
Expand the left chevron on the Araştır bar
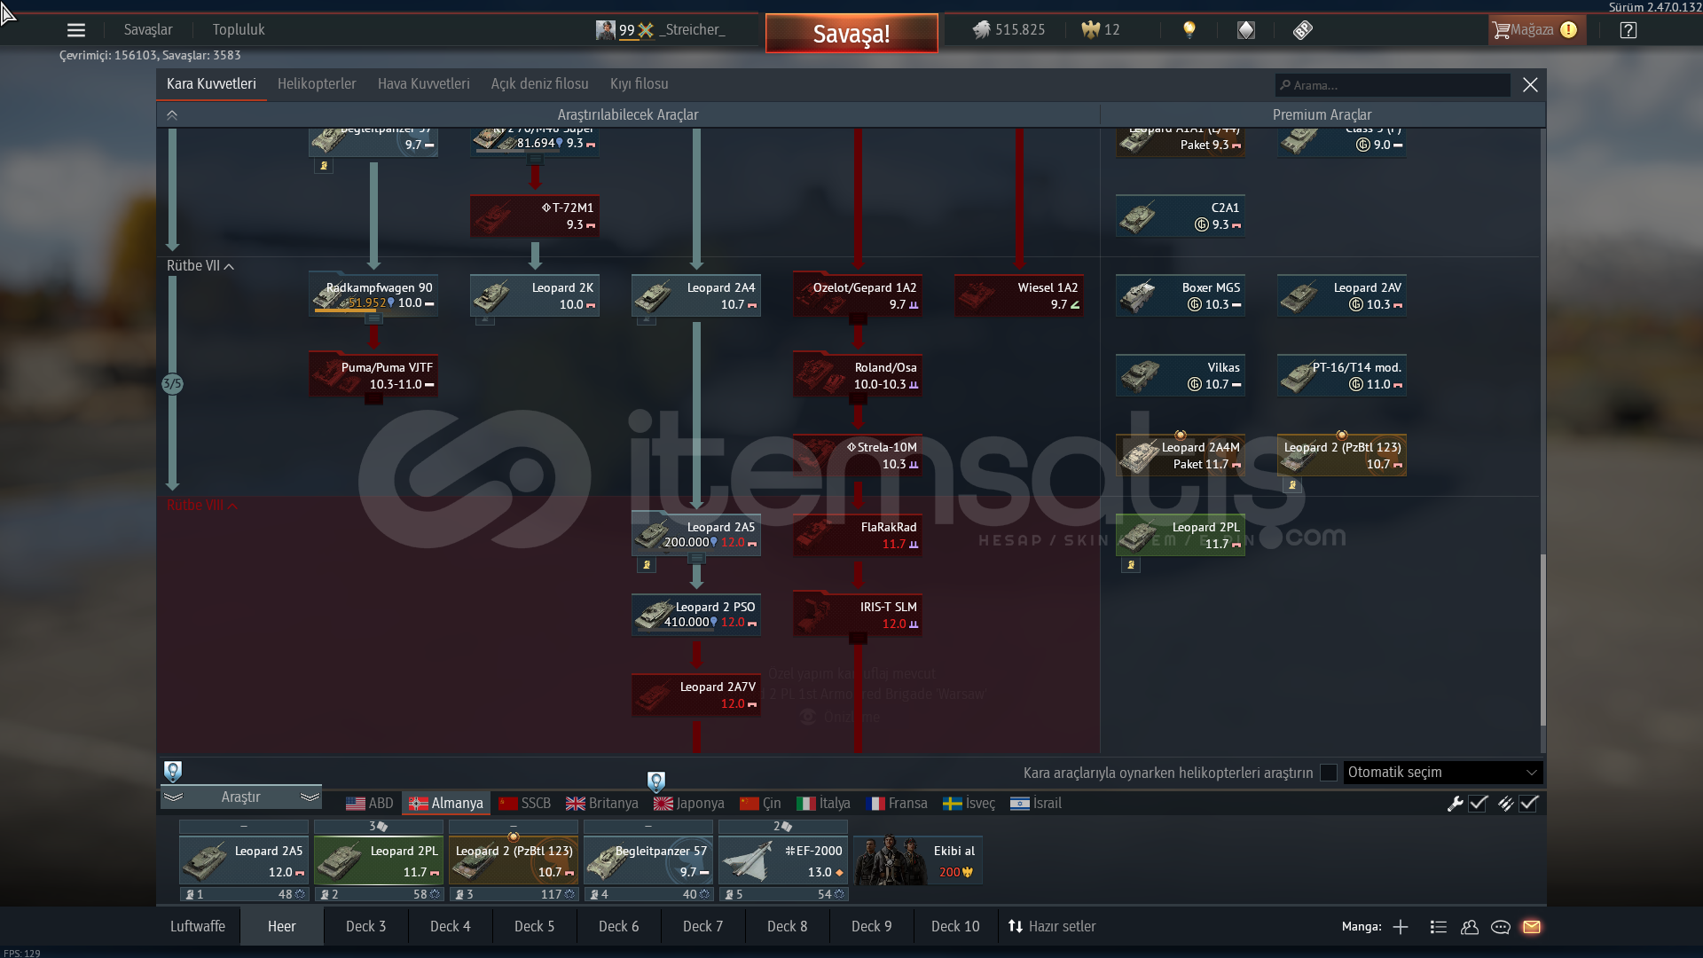[173, 797]
